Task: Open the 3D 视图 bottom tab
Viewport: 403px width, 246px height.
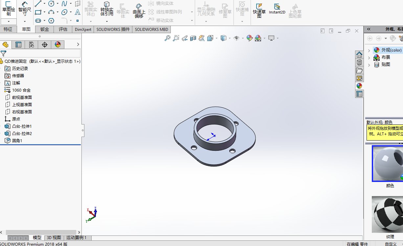Action: 54,238
